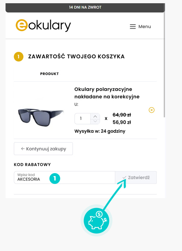Click the back arrow in Kontynuuj zakupy

[23, 149]
